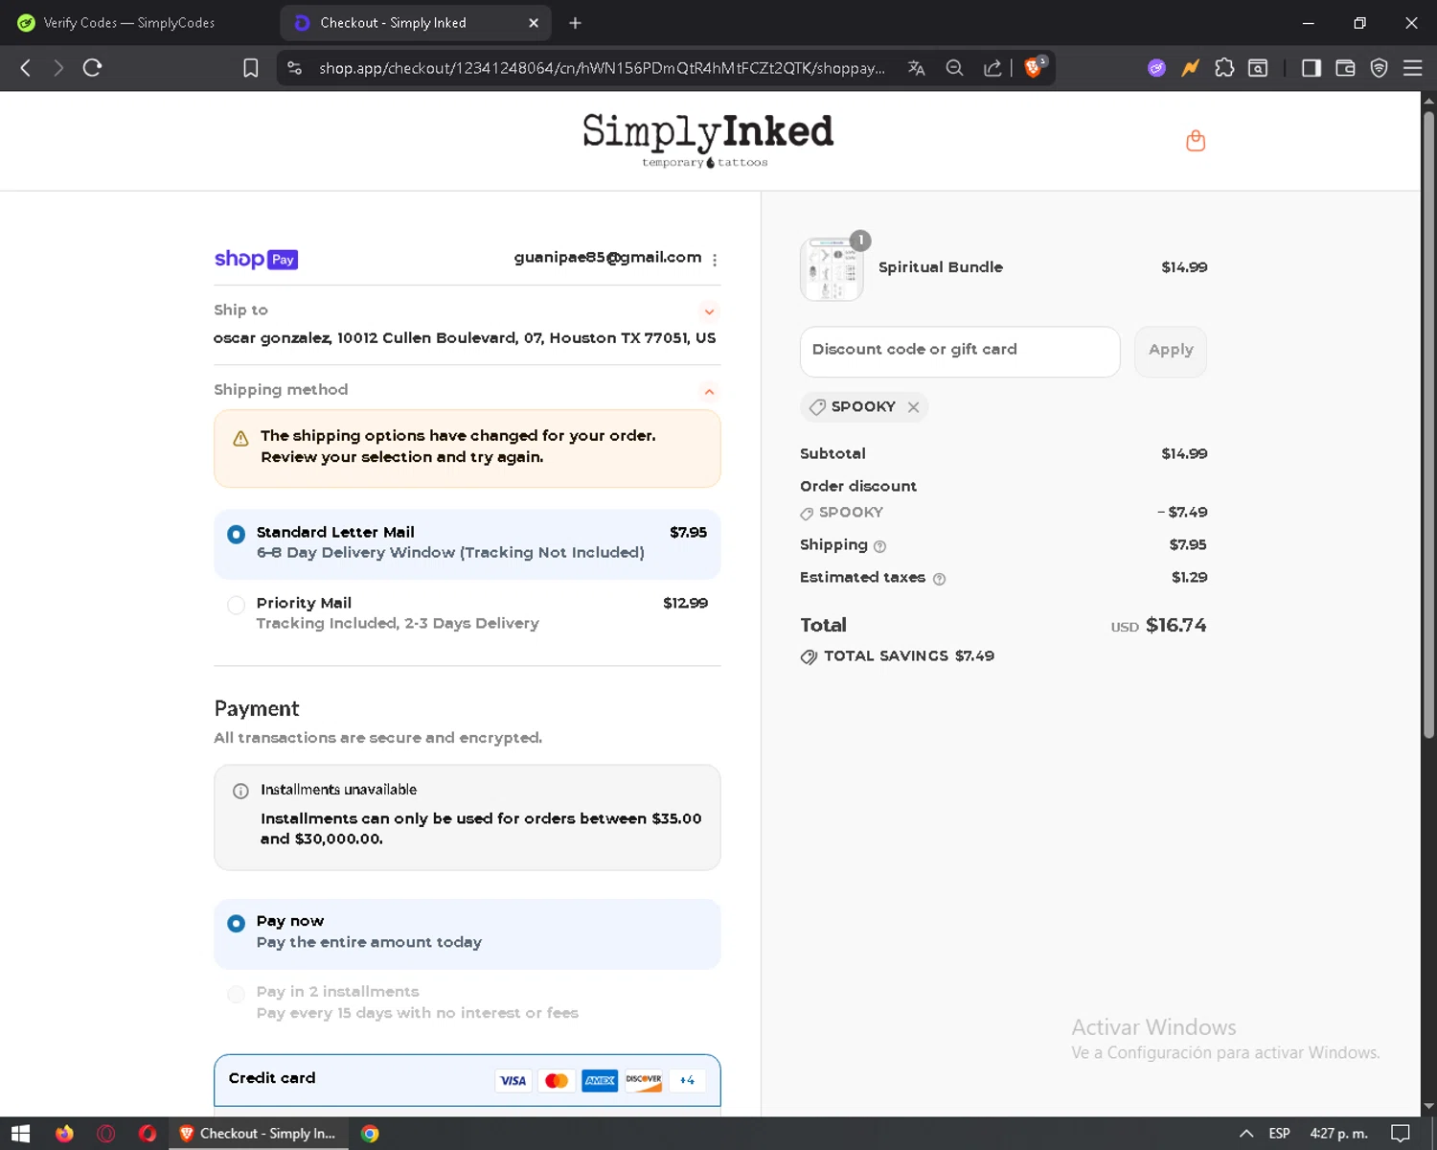Collapse the Shipping method section
Screen dimensions: 1437x1150
709,391
